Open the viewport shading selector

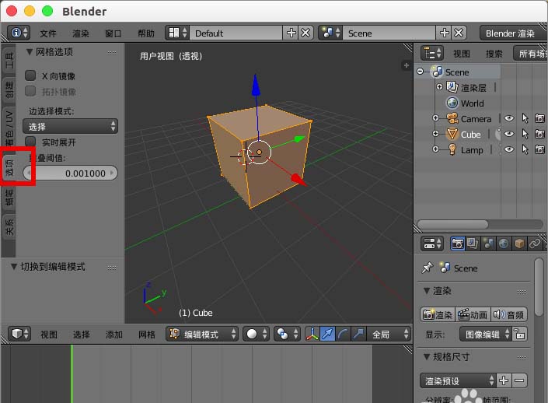[257, 334]
